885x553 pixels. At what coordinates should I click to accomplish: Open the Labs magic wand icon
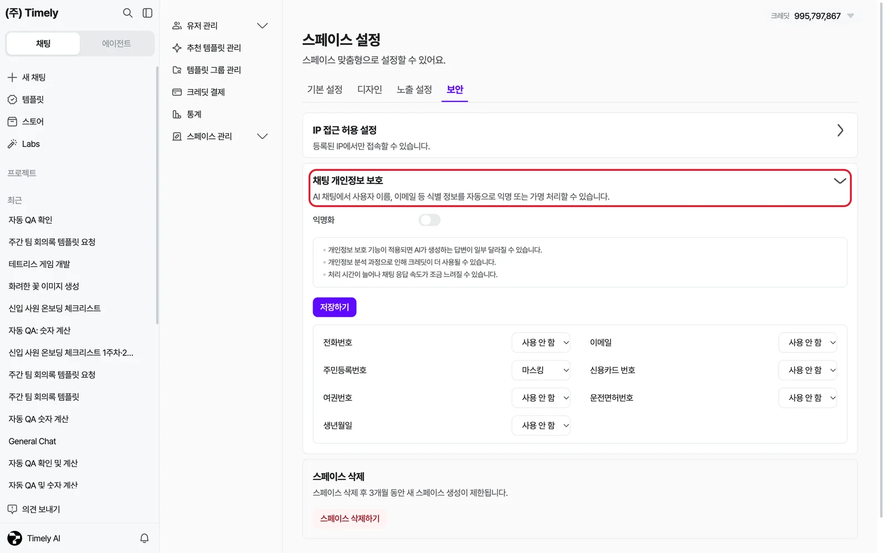click(12, 144)
